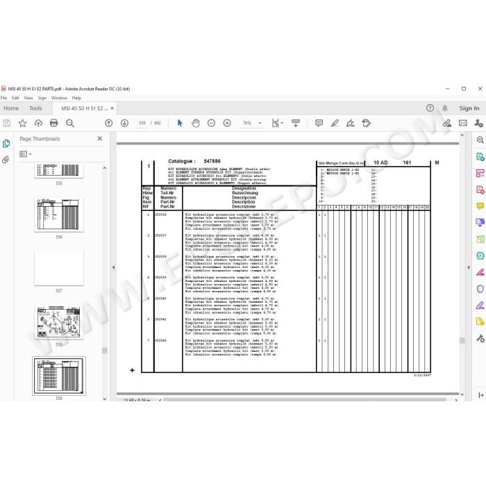Click the thumbnails panel scroll up arrow
486x486 pixels.
click(104, 168)
